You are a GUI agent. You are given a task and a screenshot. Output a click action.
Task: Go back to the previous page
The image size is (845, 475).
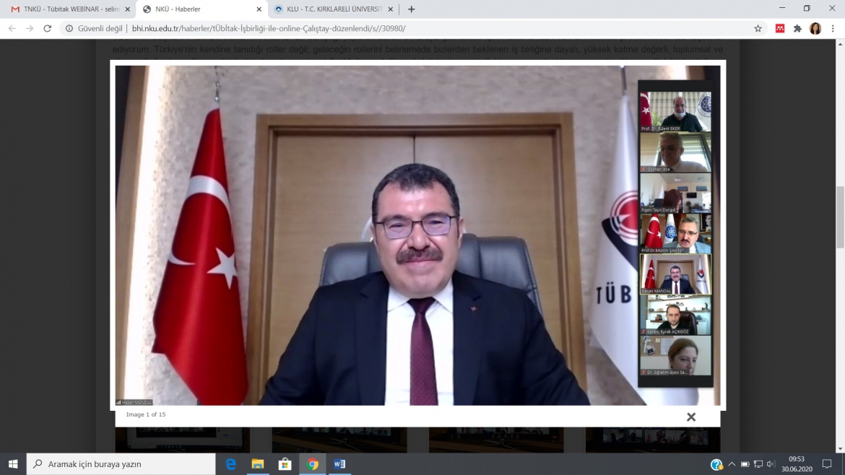click(x=12, y=29)
